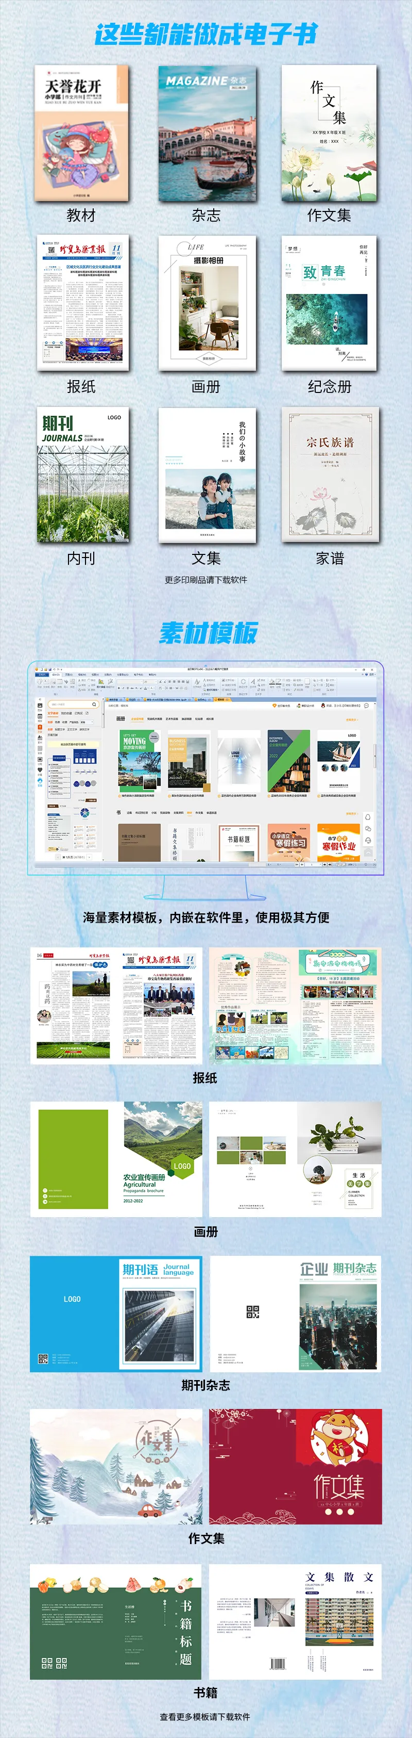Click the 更多印刷品请下载软件 text
Screen dimensions: 412x1738
206,580
